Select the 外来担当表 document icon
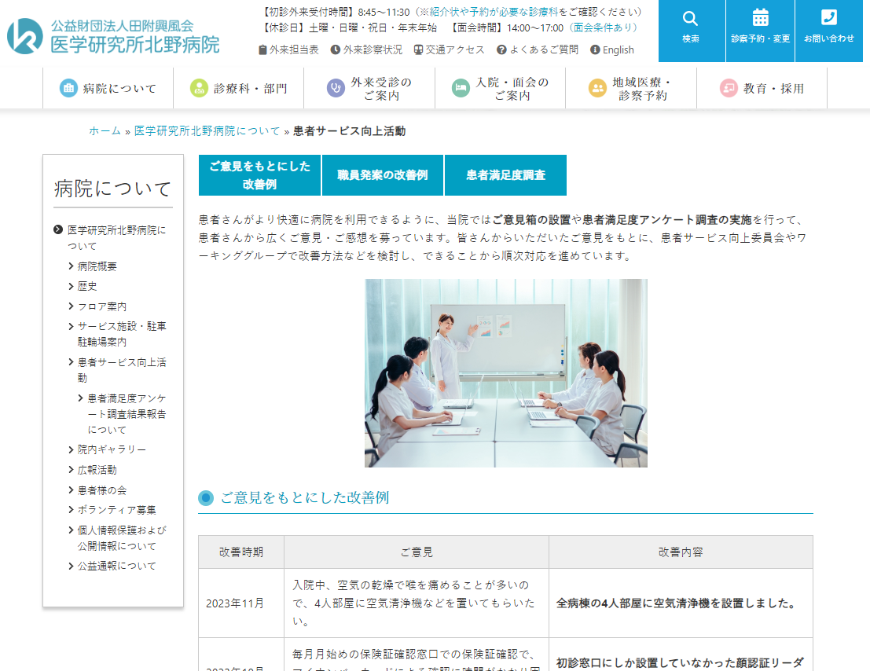The width and height of the screenshot is (870, 671). 263,49
